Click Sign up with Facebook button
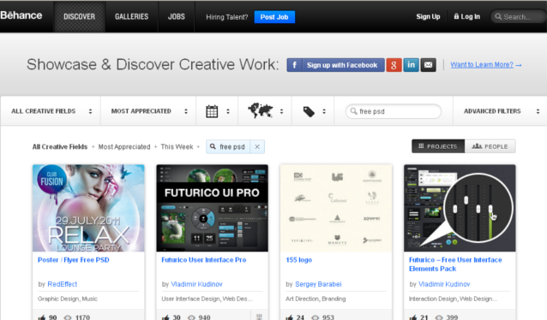 click(335, 65)
